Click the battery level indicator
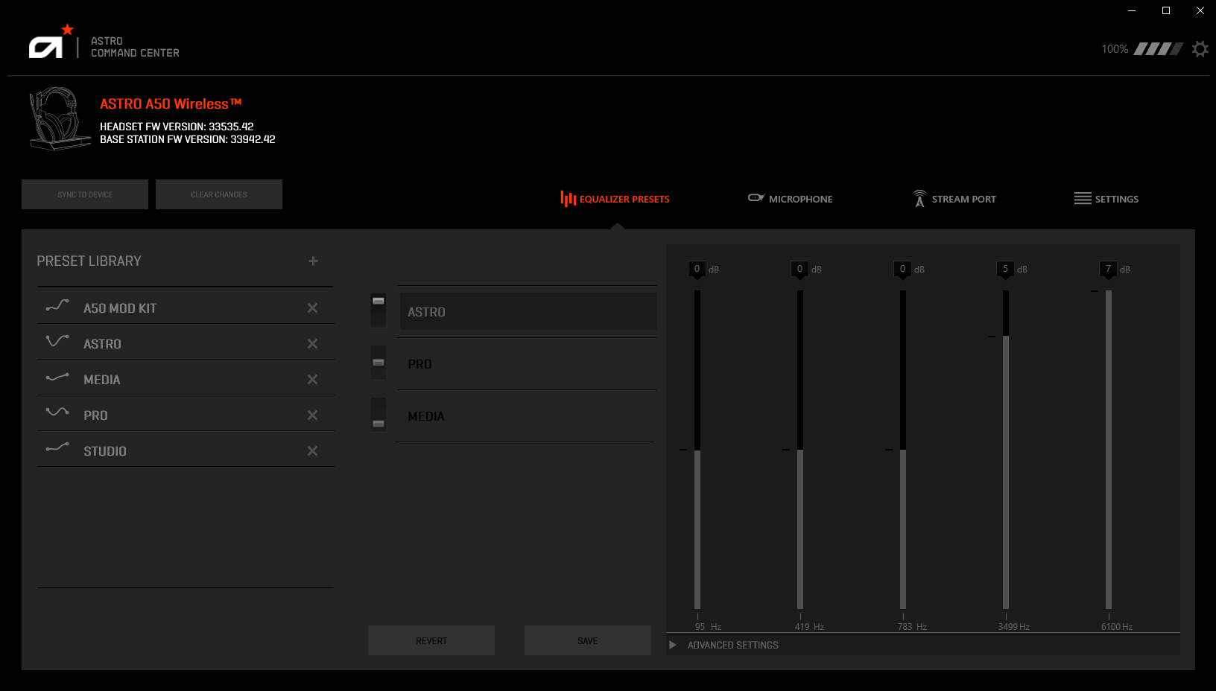 click(1156, 48)
